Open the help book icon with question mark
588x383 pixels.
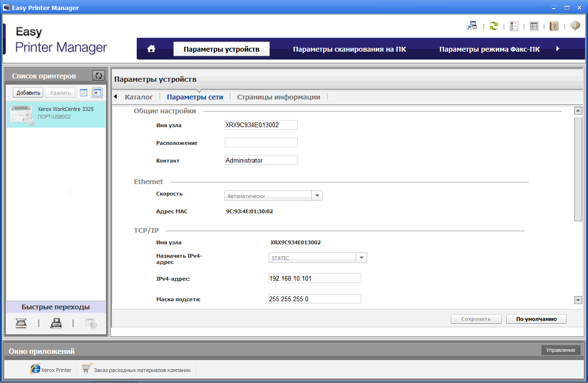pos(554,26)
